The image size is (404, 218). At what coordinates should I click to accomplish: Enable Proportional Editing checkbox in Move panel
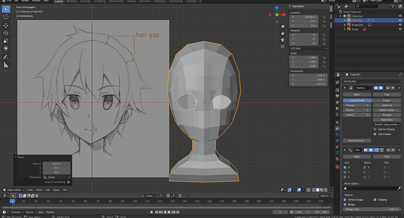click(69, 182)
